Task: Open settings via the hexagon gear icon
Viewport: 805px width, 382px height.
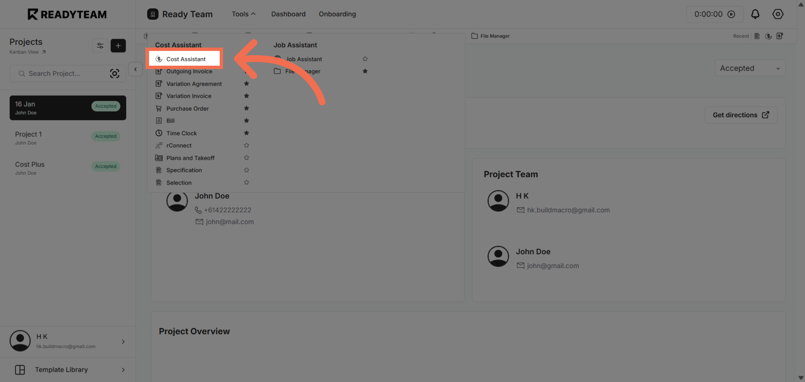Action: tap(778, 14)
